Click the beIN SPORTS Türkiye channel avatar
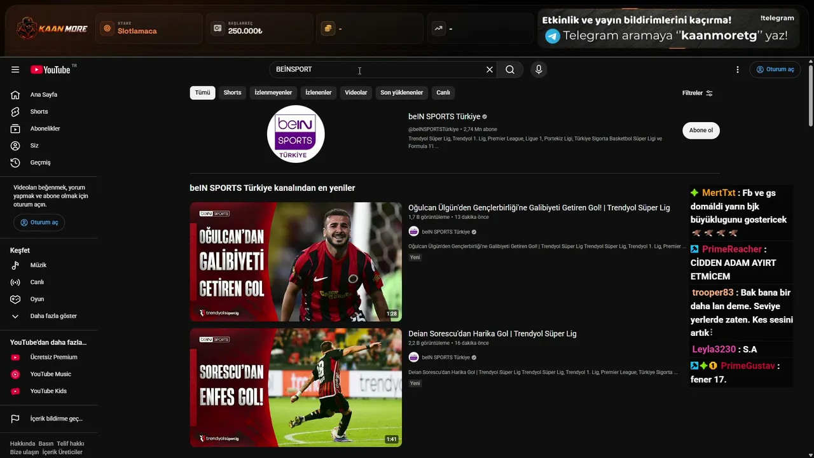Image resolution: width=814 pixels, height=458 pixels. [296, 134]
